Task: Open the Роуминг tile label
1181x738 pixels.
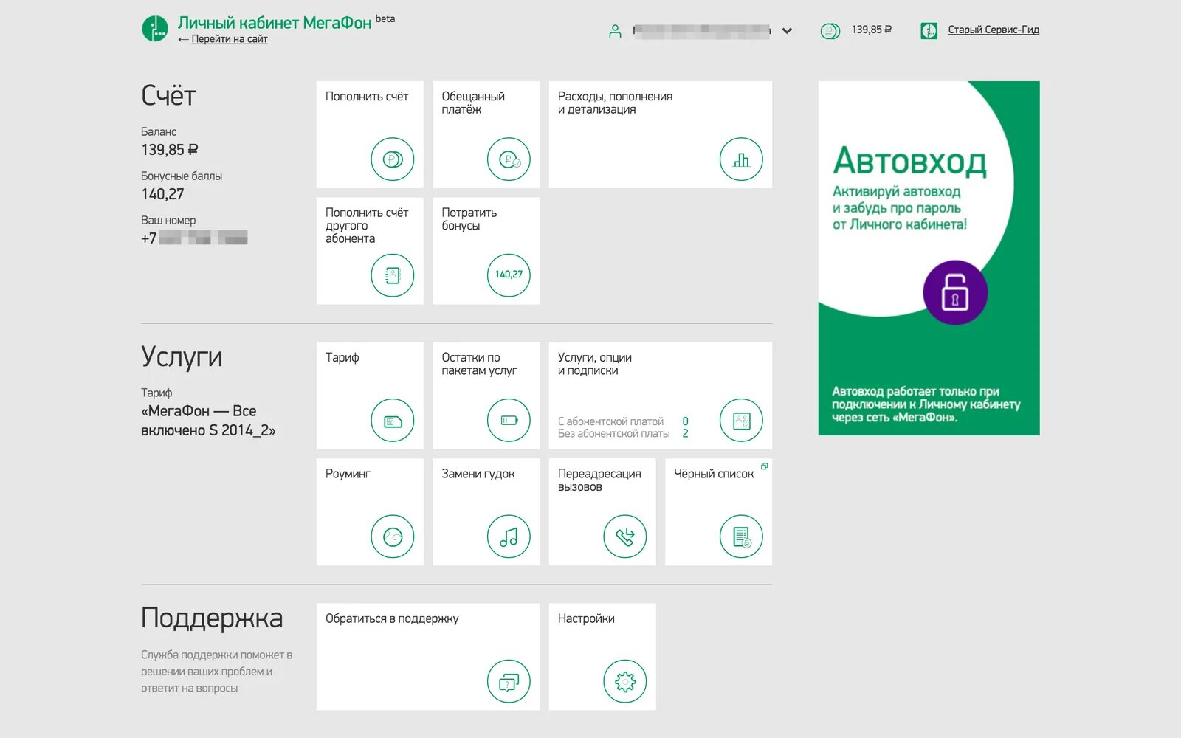Action: click(348, 475)
